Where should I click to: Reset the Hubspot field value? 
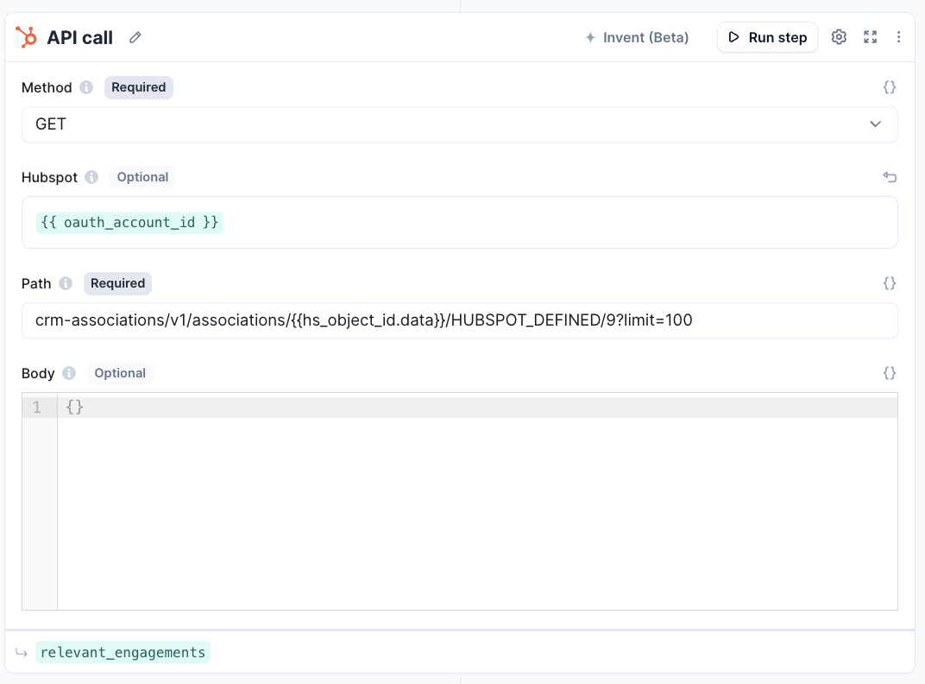click(x=890, y=177)
